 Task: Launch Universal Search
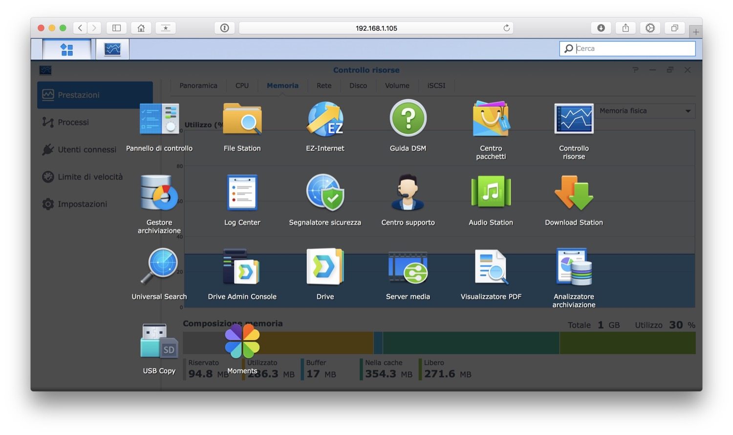point(159,266)
